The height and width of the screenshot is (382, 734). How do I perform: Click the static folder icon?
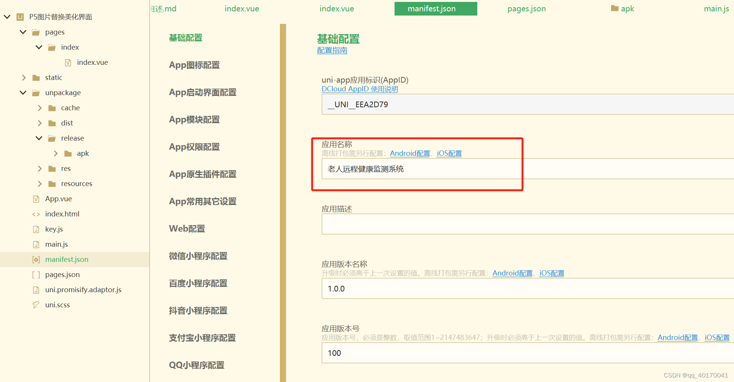[x=36, y=78]
